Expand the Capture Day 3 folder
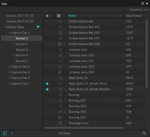 (9, 72)
